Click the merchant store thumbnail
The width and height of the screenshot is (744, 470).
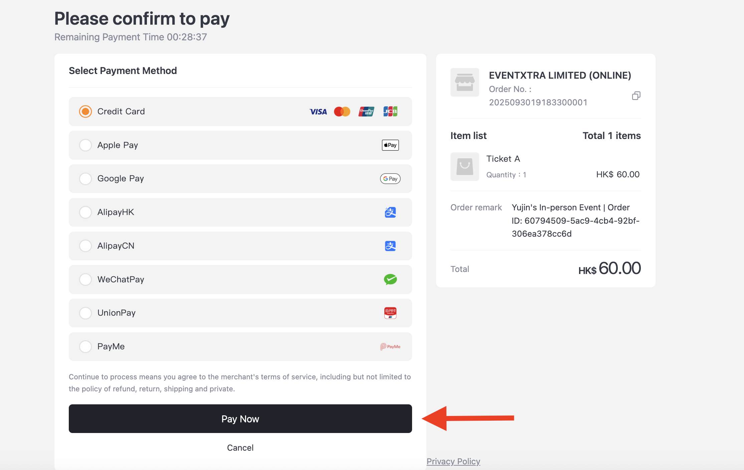point(464,82)
